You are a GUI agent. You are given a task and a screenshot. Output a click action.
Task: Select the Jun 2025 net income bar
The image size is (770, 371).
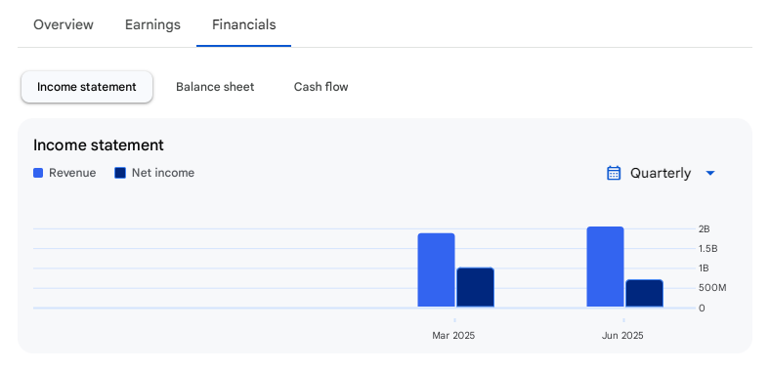coord(644,294)
